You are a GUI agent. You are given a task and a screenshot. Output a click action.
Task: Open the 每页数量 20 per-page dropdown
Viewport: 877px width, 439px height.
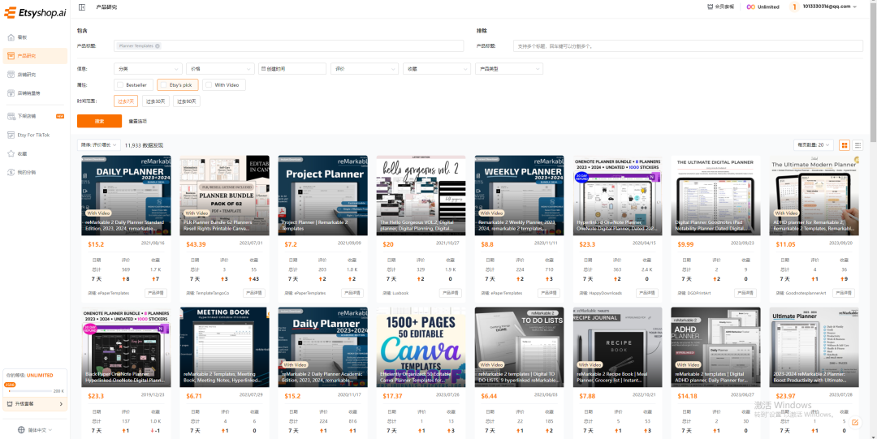(814, 144)
